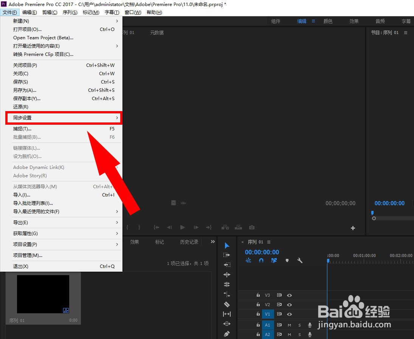
Task: Select the Selection tool arrow
Action: pos(227,246)
